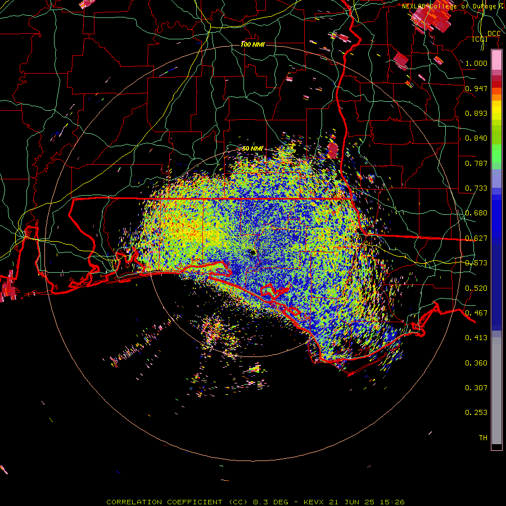Click the 100 NMI range ring label

[x=252, y=44]
